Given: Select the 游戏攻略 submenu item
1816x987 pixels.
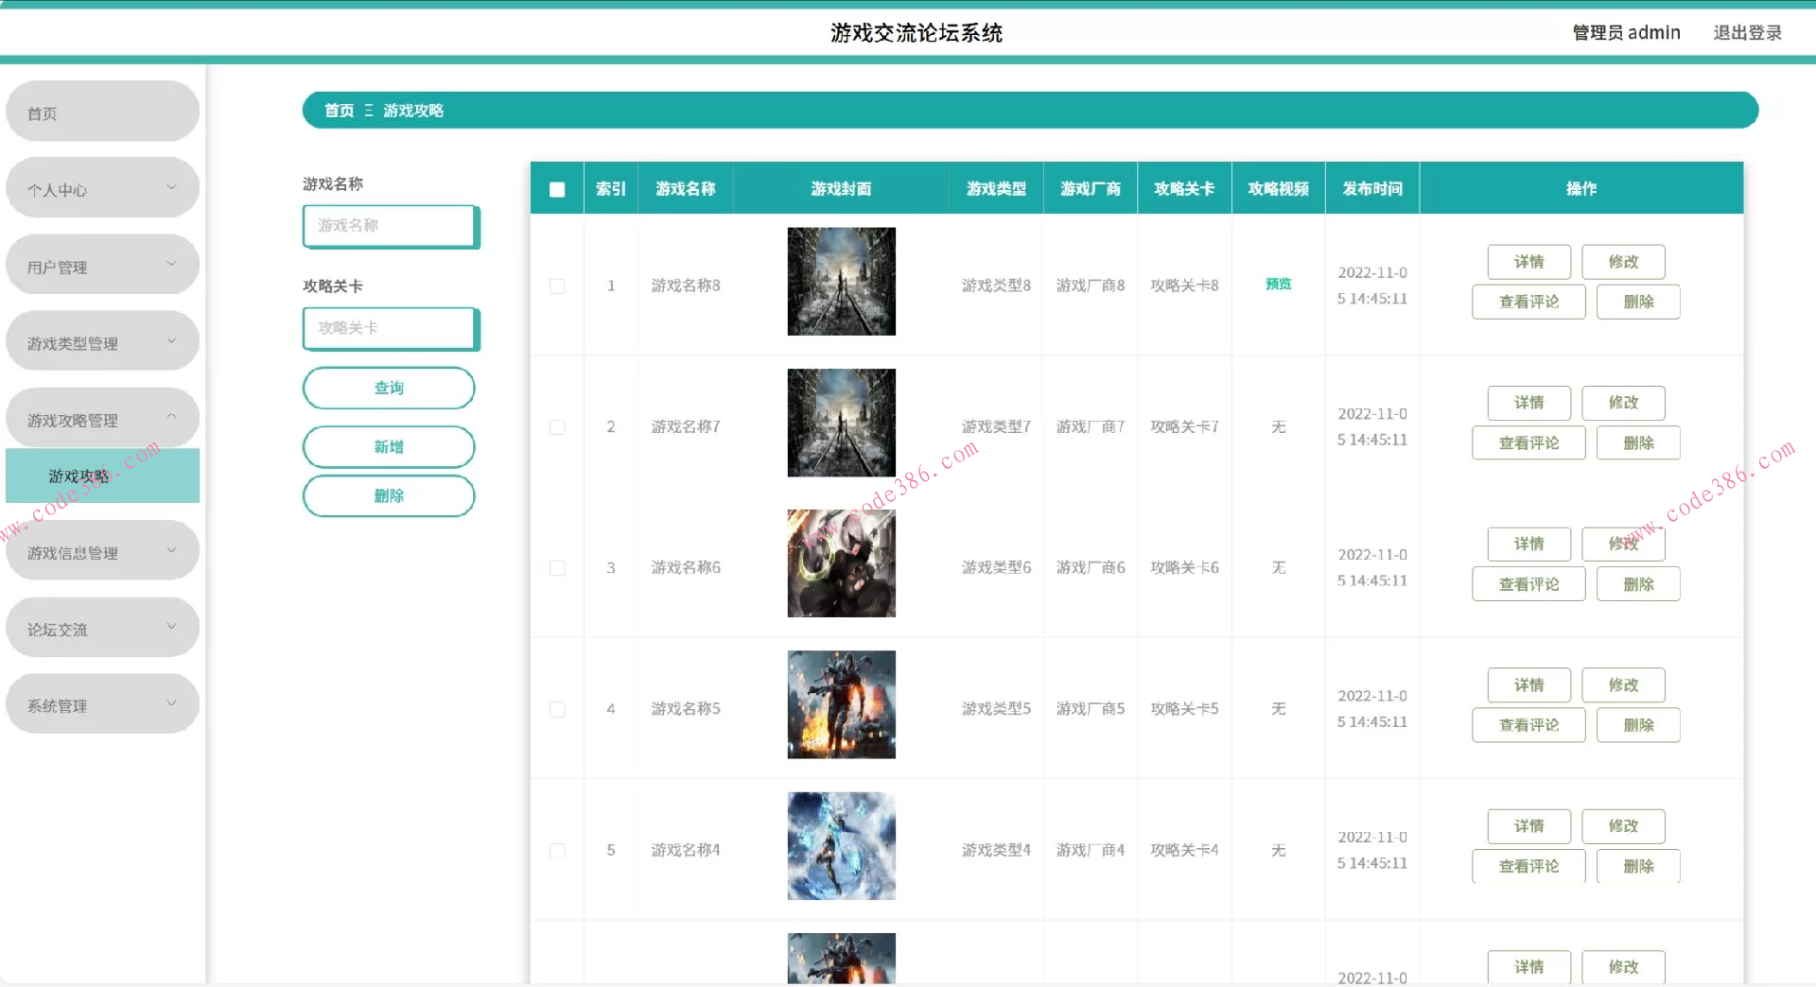Looking at the screenshot, I should click(x=102, y=476).
